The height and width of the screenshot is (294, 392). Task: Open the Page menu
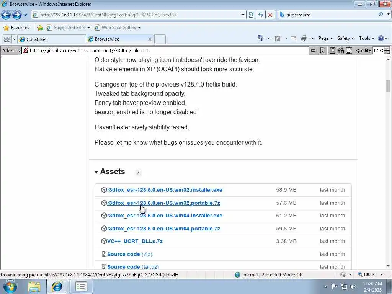pyautogui.click(x=325, y=38)
